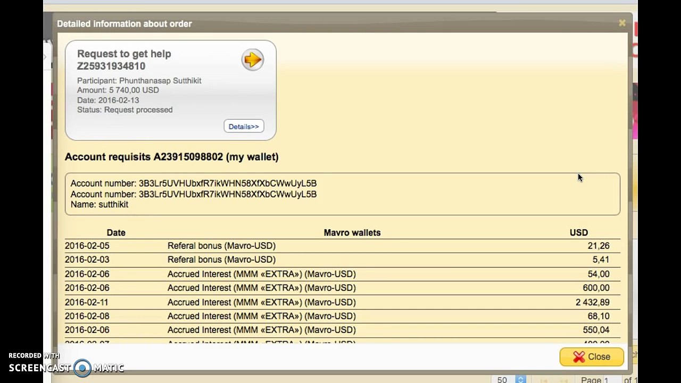The width and height of the screenshot is (681, 383).
Task: Select the first Account number line
Action: pyautogui.click(x=194, y=183)
